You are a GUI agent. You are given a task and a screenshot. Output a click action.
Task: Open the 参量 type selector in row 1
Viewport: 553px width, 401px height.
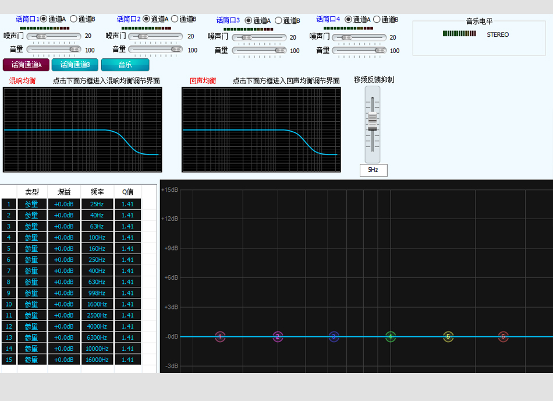point(31,204)
